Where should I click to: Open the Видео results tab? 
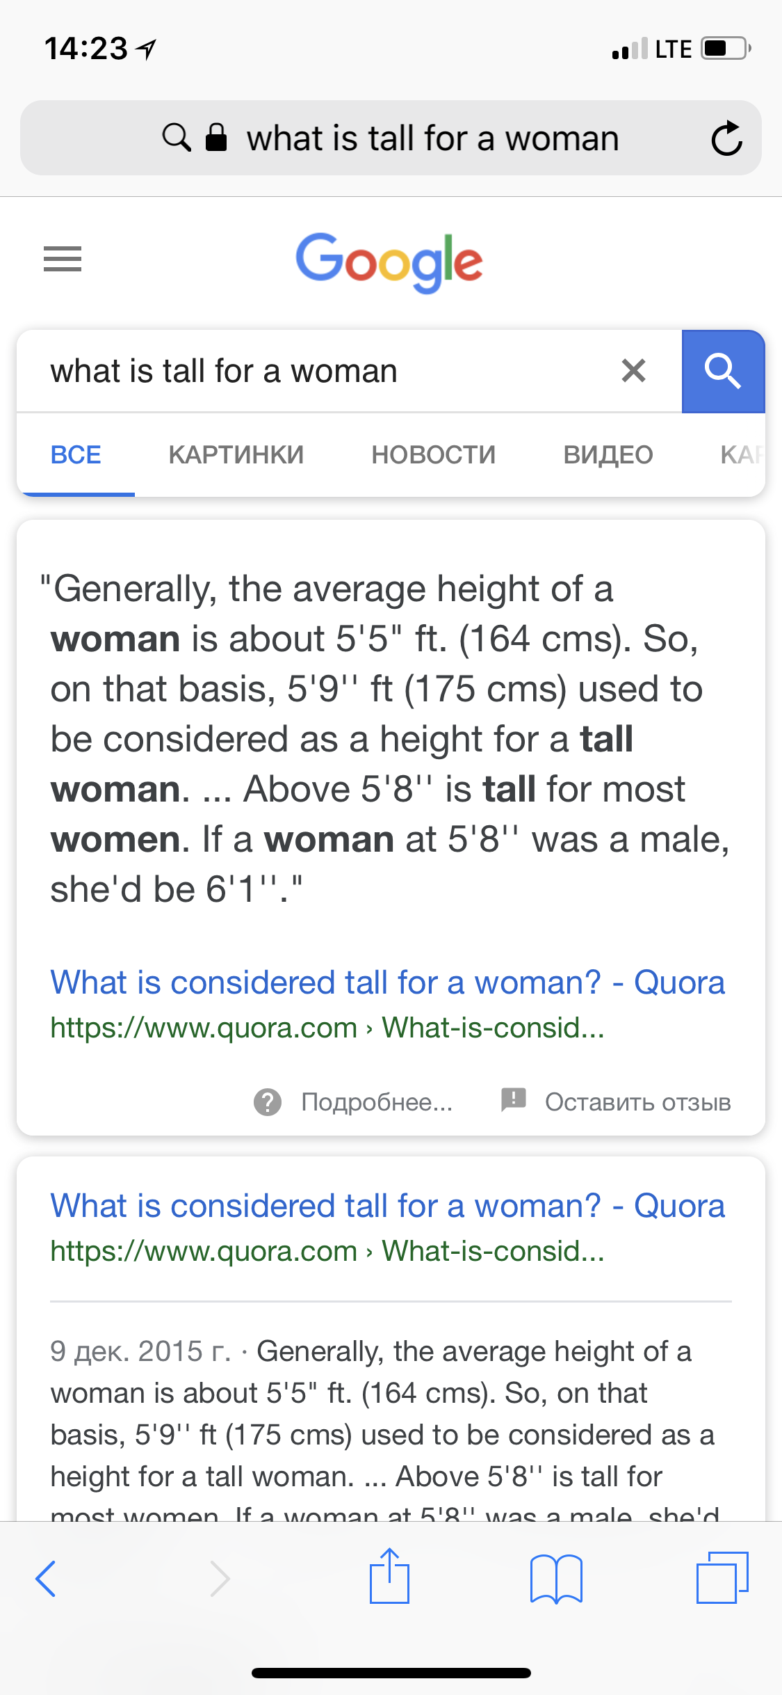[x=608, y=455]
